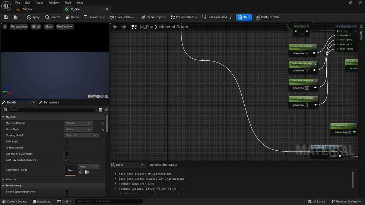Uncheck Cast Ray Traced Shadows
The image size is (365, 205).
pos(67,160)
